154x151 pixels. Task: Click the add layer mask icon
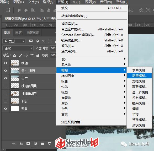(x=28, y=144)
